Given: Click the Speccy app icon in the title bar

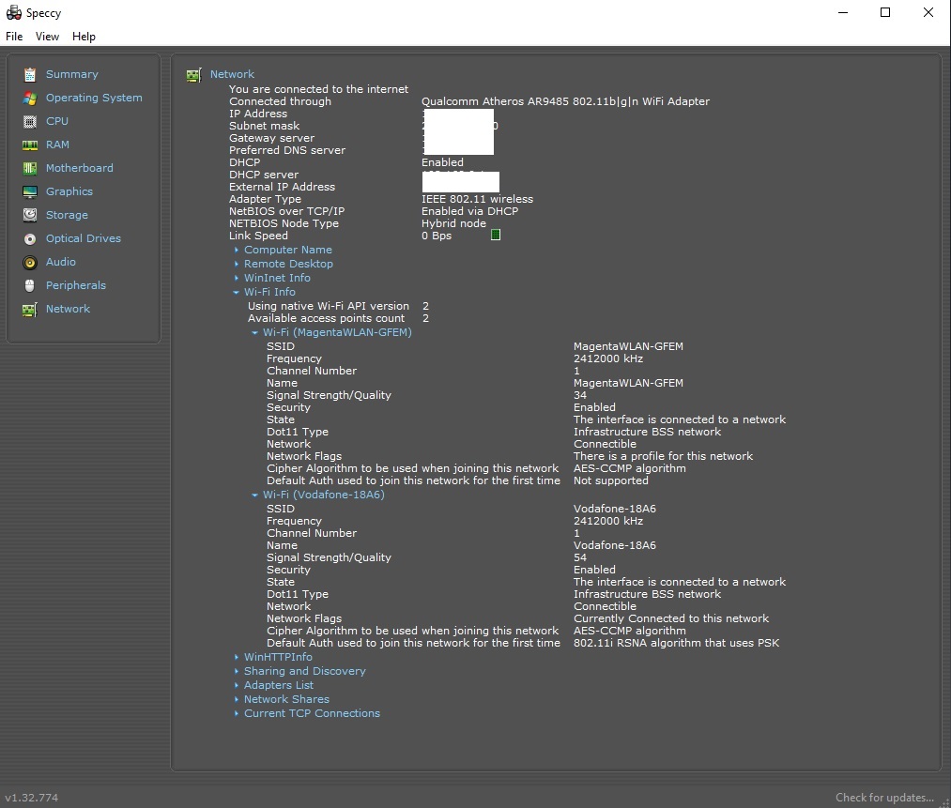Looking at the screenshot, I should [13, 13].
